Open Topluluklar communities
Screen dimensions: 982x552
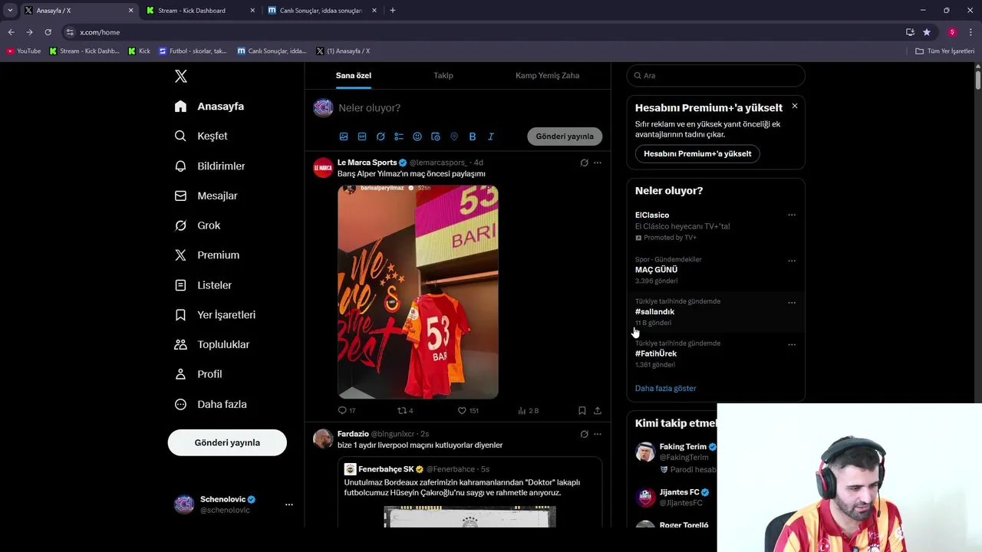[212, 344]
